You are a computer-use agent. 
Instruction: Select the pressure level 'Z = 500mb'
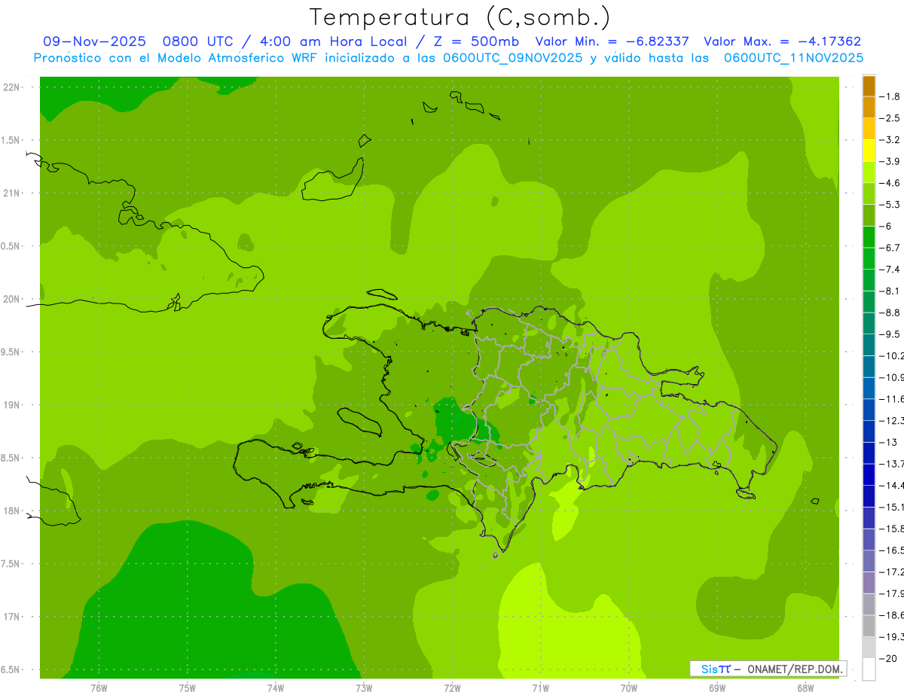pyautogui.click(x=475, y=41)
